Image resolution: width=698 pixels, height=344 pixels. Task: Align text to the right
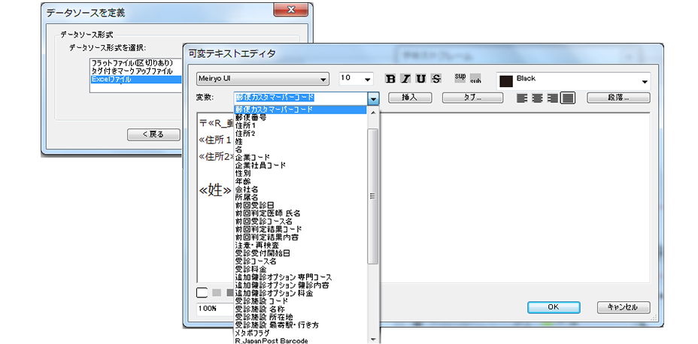[553, 98]
